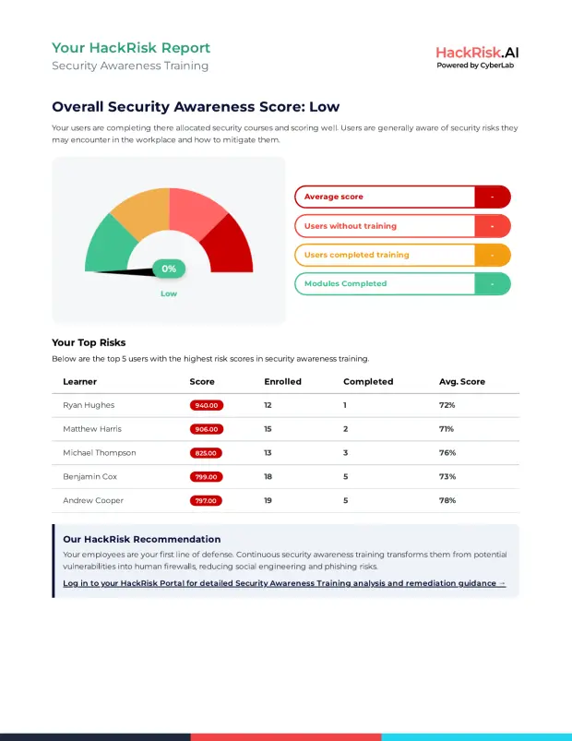The width and height of the screenshot is (572, 741).
Task: Click Matthew Harris' 71% average score
Action: pos(447,428)
